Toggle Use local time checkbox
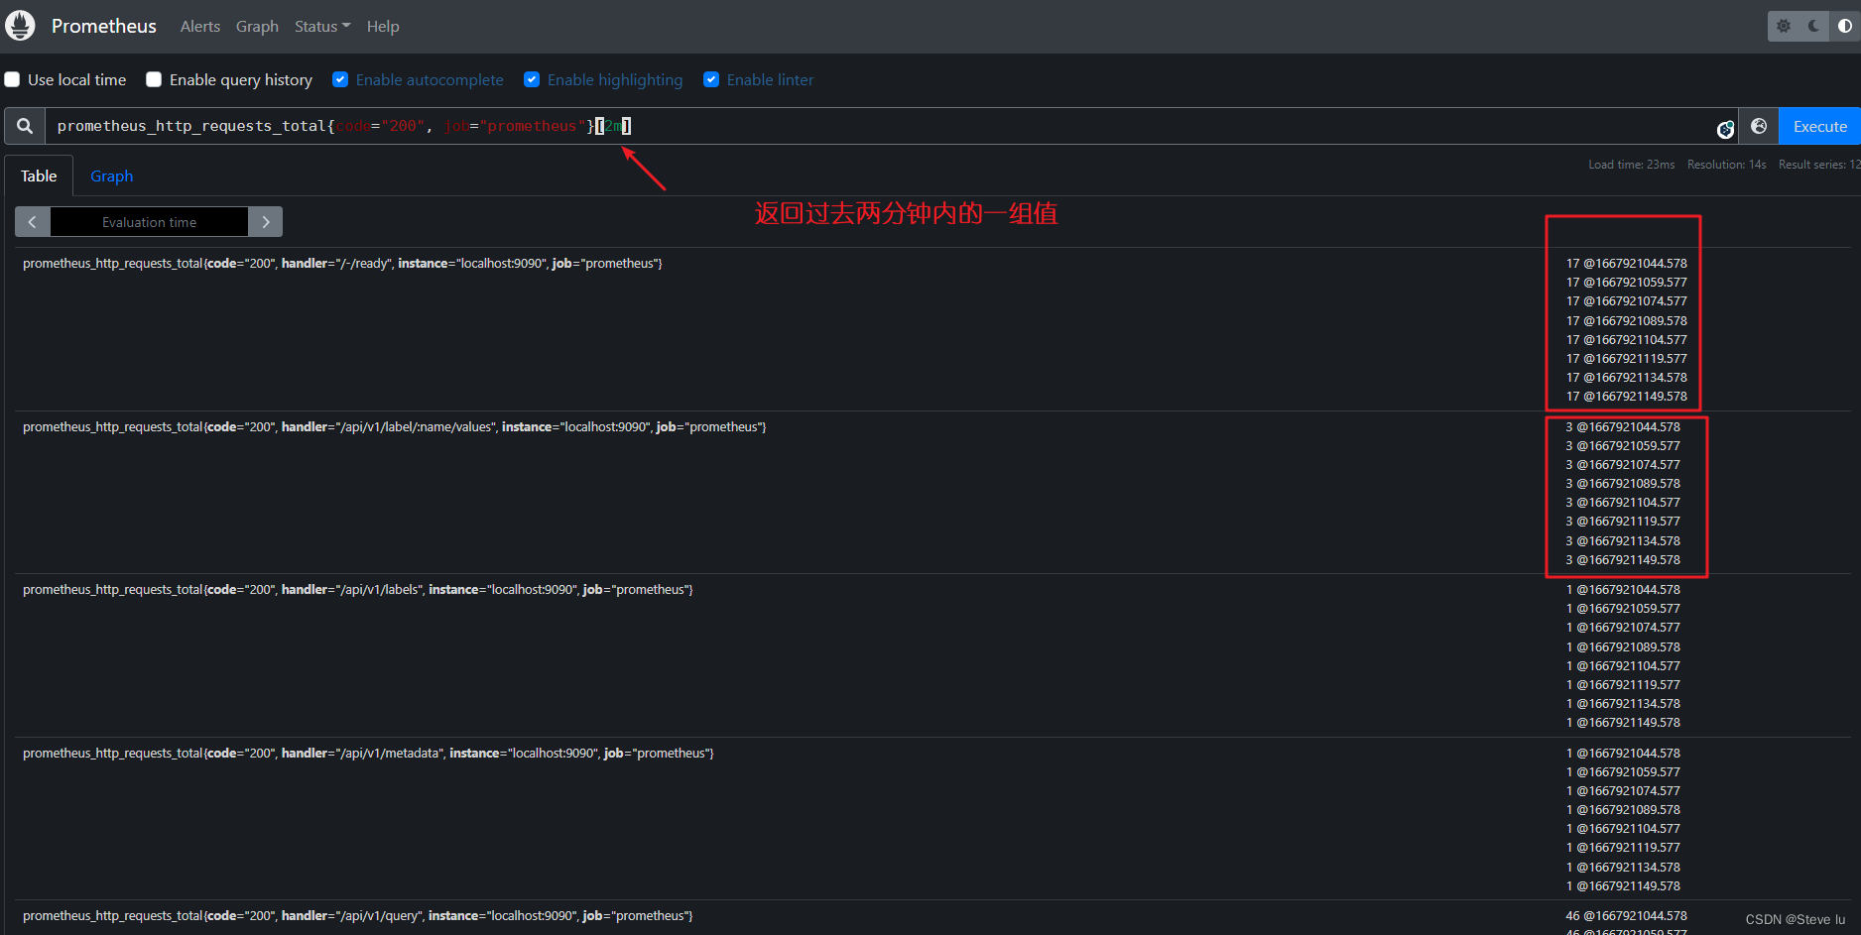The height and width of the screenshot is (935, 1861). [12, 79]
